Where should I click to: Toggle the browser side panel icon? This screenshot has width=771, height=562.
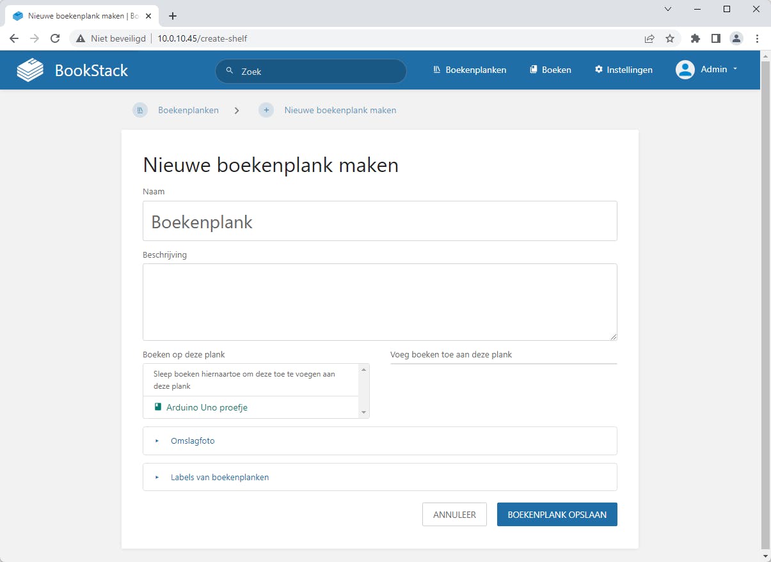716,38
